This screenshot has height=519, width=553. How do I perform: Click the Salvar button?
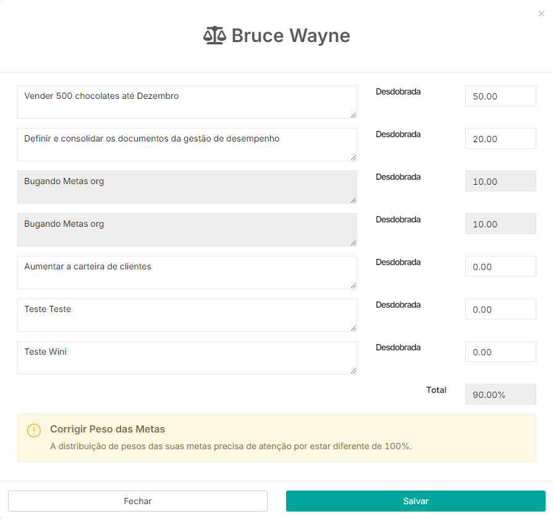pyautogui.click(x=415, y=501)
